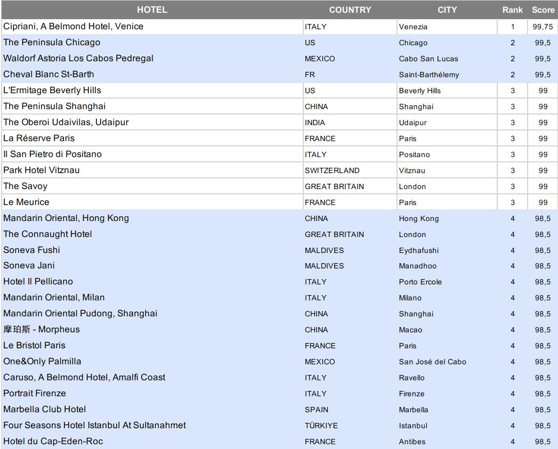
Task: Click Soneva Jani hotel name
Action: tap(29, 265)
